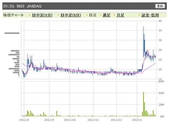The height and width of the screenshot is (128, 170).
Task: Click the 2012/10 date axis label
Action: pyautogui.click(x=70, y=120)
